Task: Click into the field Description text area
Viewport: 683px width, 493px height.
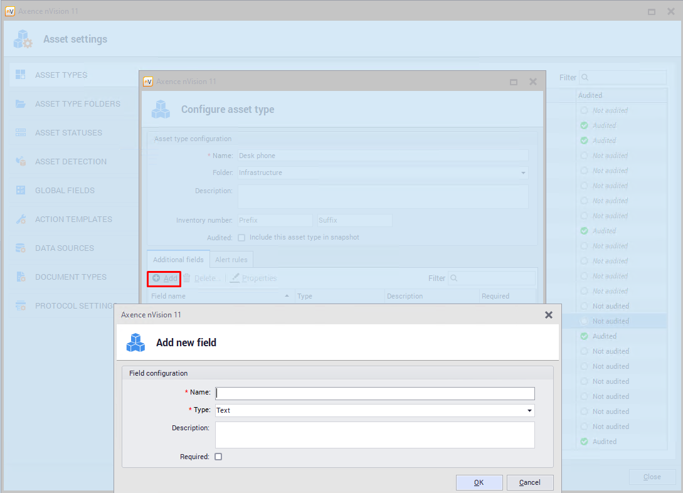Action: tap(374, 435)
